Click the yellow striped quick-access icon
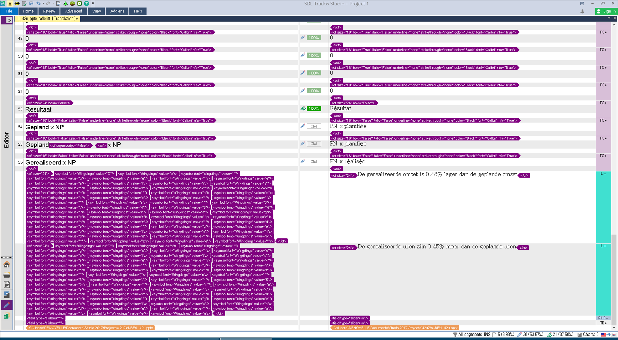 point(10,4)
